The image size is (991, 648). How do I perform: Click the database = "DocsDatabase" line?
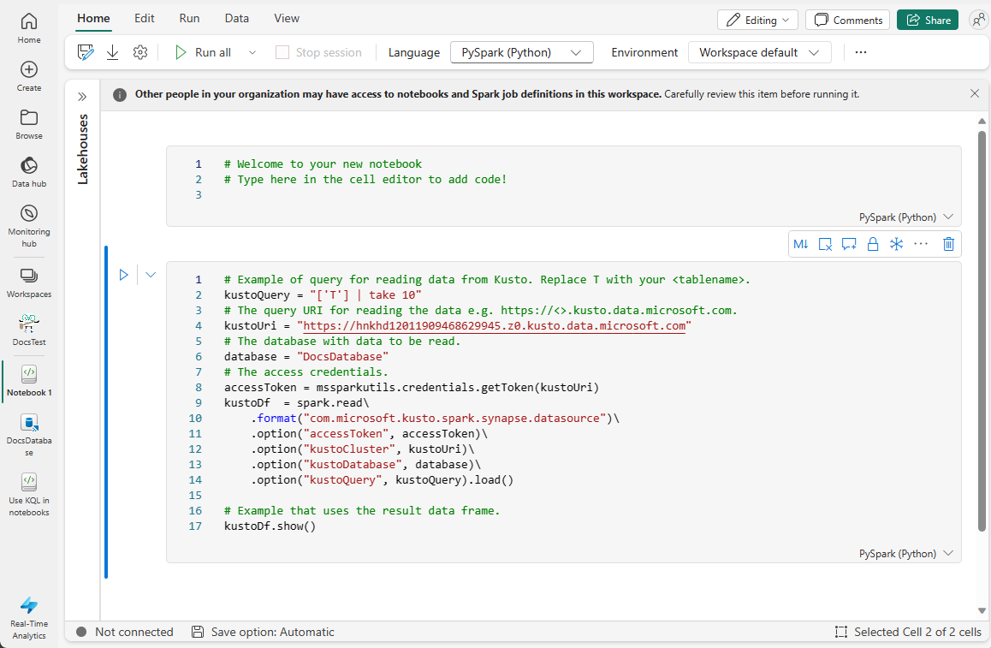click(306, 357)
